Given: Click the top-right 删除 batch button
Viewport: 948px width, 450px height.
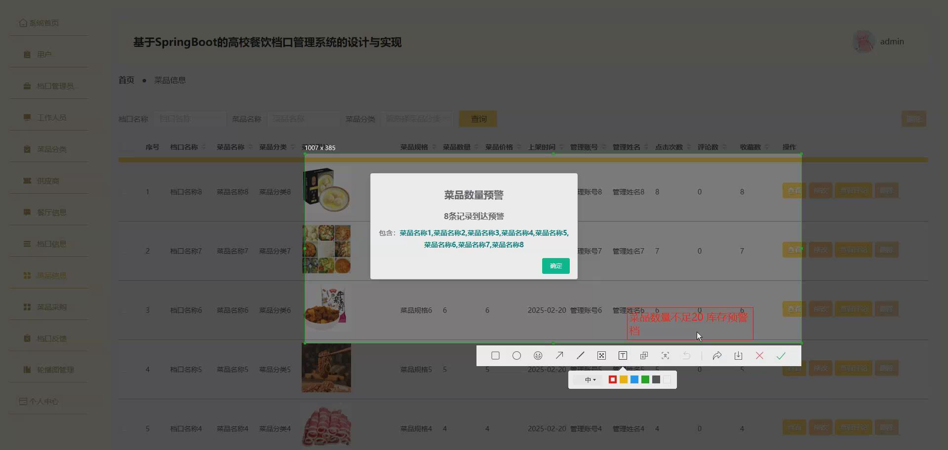Looking at the screenshot, I should [913, 119].
